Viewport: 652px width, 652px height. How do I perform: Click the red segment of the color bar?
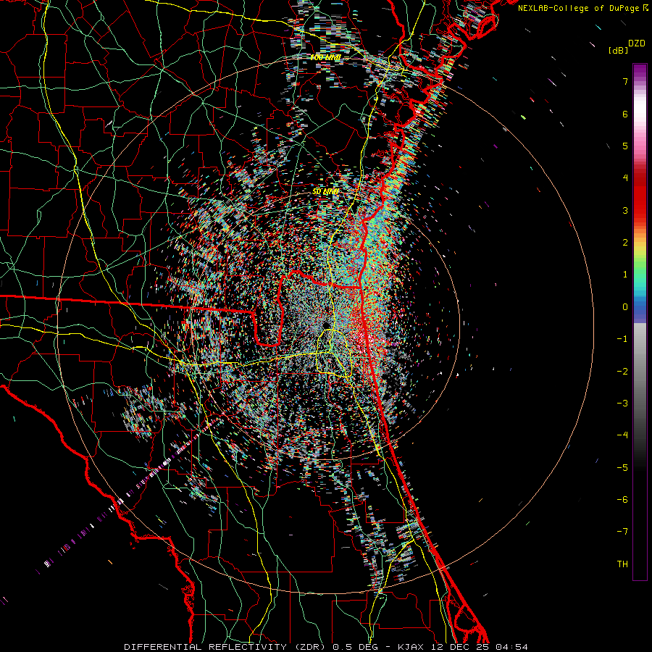tap(640, 196)
